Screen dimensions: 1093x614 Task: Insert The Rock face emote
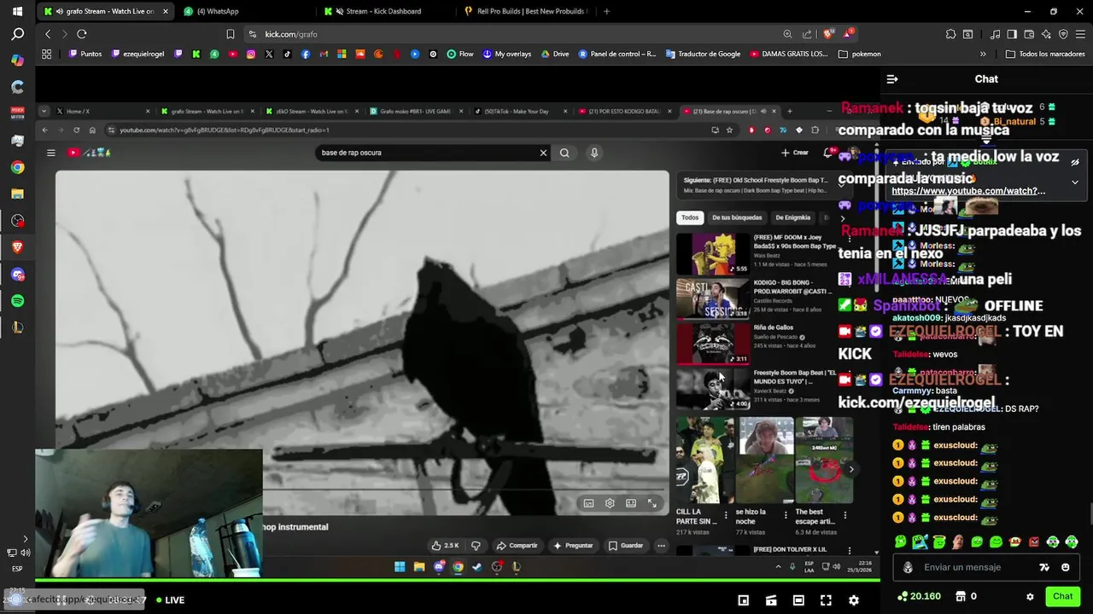point(958,542)
